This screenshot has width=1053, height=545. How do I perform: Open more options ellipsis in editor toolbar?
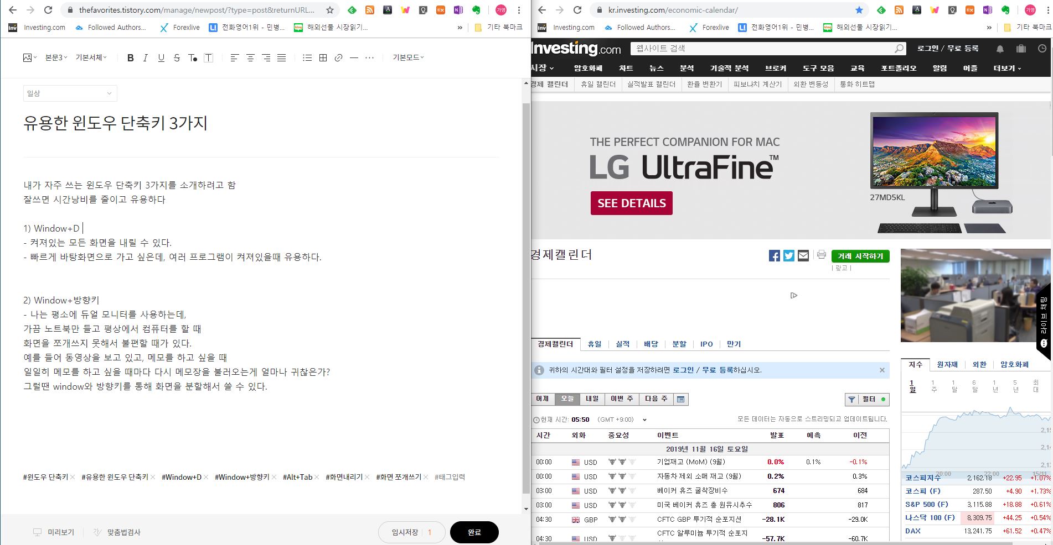click(370, 57)
